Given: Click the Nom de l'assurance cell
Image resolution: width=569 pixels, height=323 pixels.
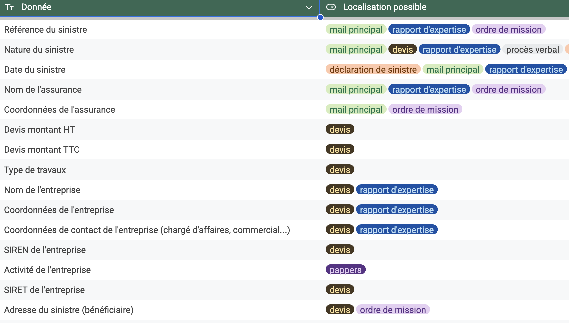Looking at the screenshot, I should tap(43, 90).
